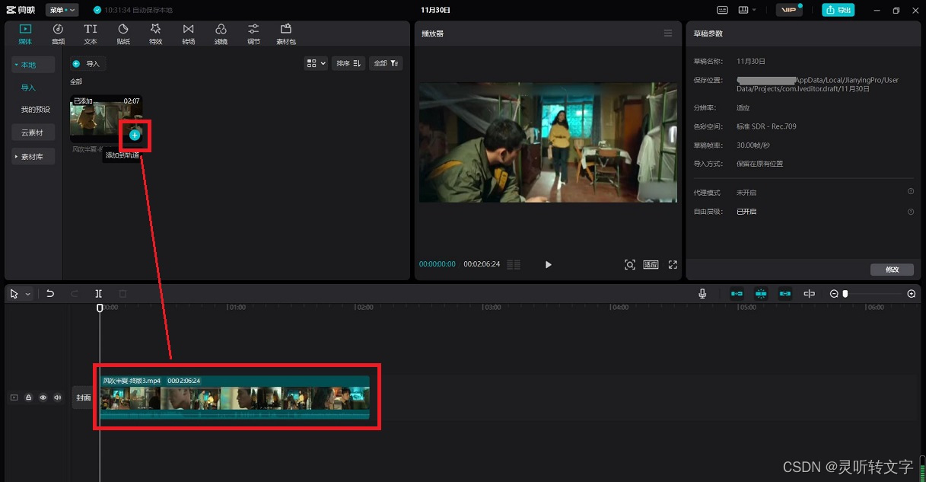Screen dimensions: 926x482
Task: Open the 菜单 dropdown menu
Action: (62, 10)
